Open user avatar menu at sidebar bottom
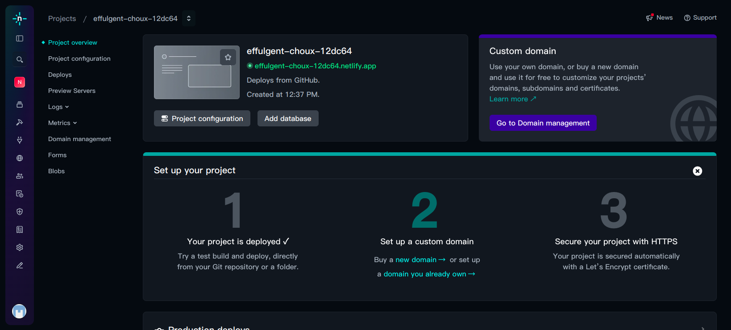This screenshot has width=731, height=330. pyautogui.click(x=19, y=311)
